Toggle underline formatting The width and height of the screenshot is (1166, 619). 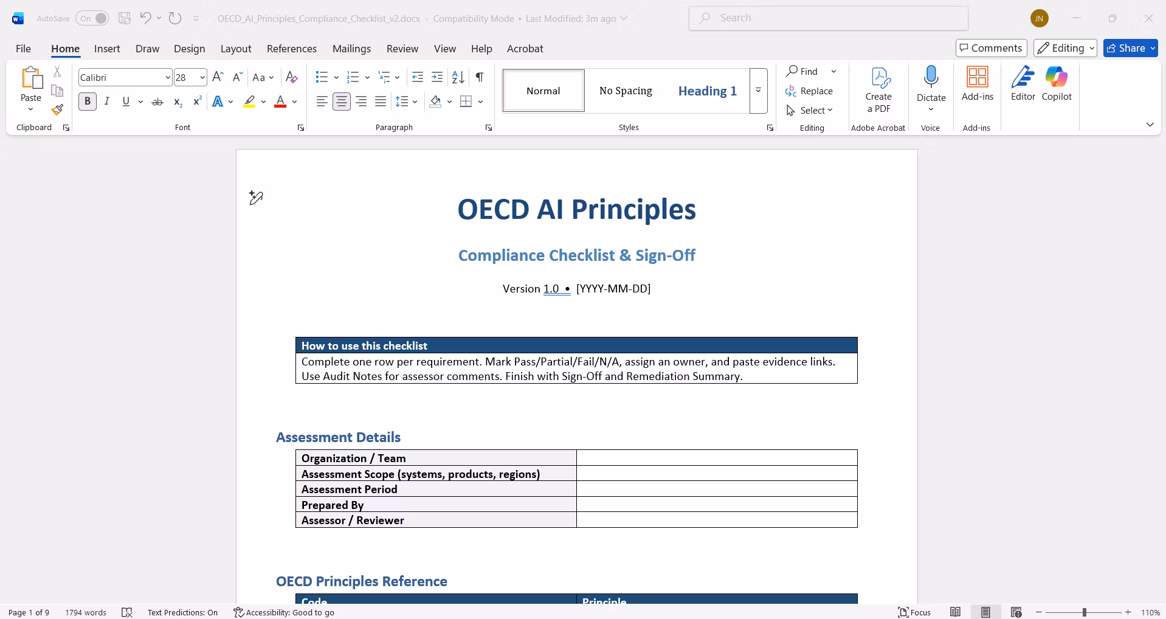coord(126,102)
